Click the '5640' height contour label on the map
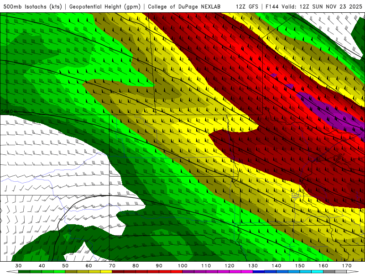Viewport: 365px width, 274px height. [x=7, y=111]
